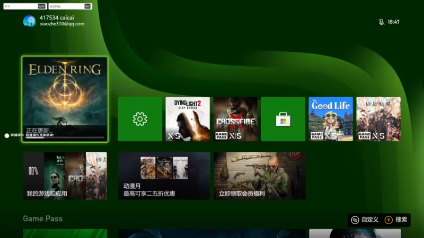Click the muted microphone status icon
Screen dimensions: 424x238
(x=381, y=22)
